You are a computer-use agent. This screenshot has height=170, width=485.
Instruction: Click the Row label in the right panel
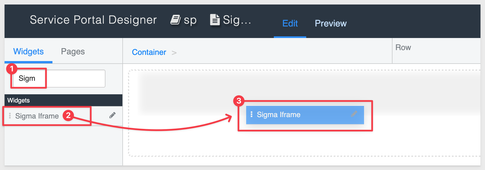pos(403,48)
